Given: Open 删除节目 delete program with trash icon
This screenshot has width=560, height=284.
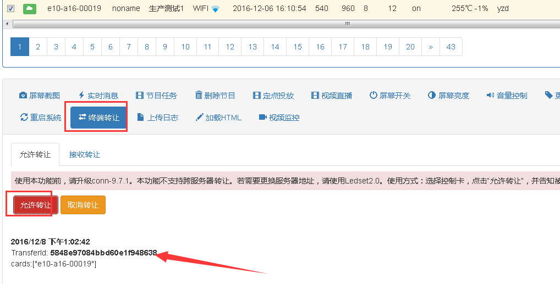Looking at the screenshot, I should click(215, 96).
